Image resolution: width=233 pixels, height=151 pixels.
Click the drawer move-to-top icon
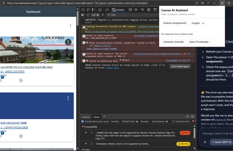click(187, 116)
